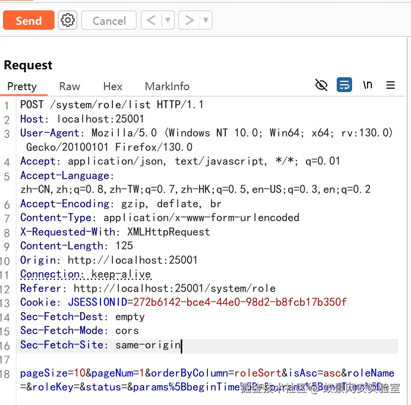411x405 pixels.
Task: Click the Accept header line
Action: [x=180, y=161]
